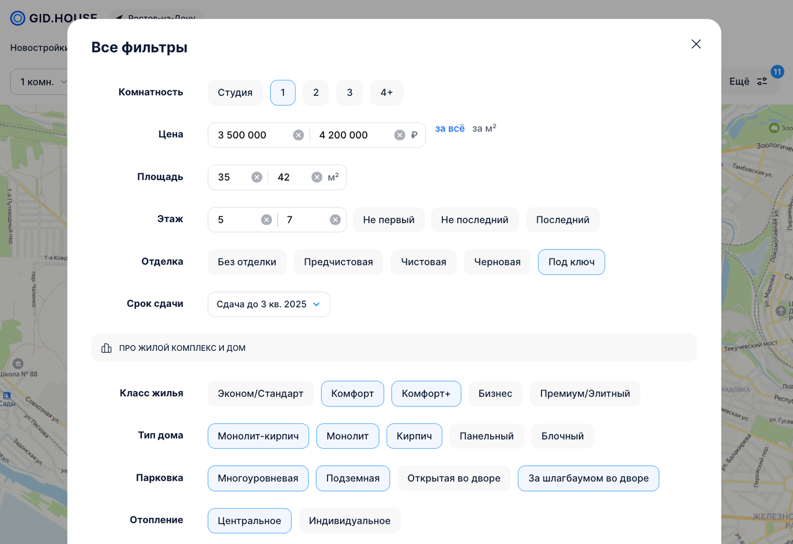Select the Блочный house type
Image resolution: width=793 pixels, height=544 pixels.
(x=563, y=436)
